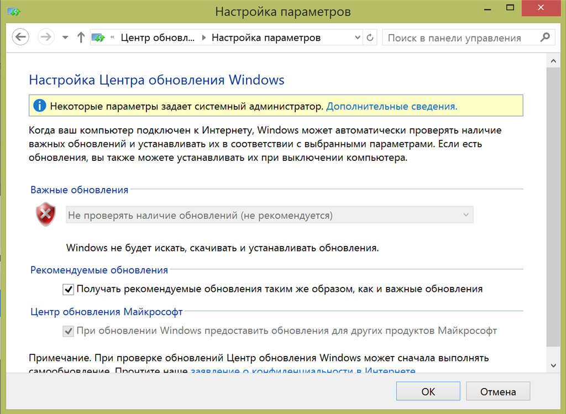Open the Не проверять наличие обновлений dropdown

(270, 215)
